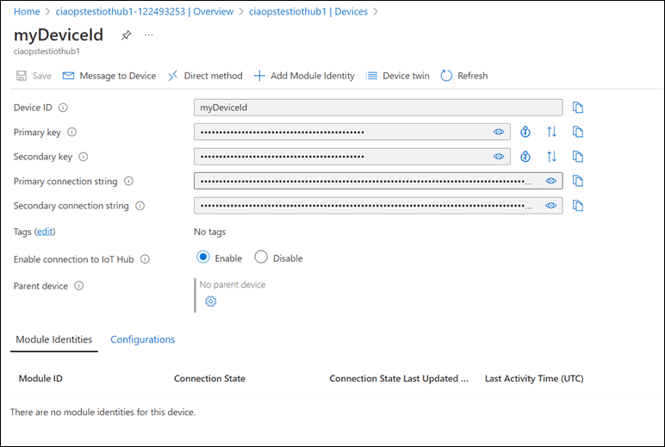This screenshot has width=665, height=447.
Task: Copy the Device ID value
Action: pyautogui.click(x=578, y=108)
